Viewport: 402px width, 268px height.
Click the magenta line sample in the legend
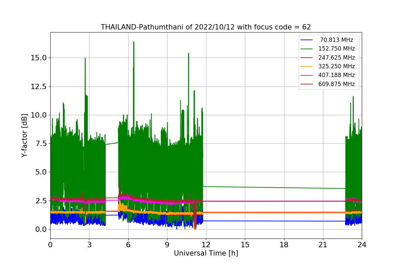click(x=307, y=75)
